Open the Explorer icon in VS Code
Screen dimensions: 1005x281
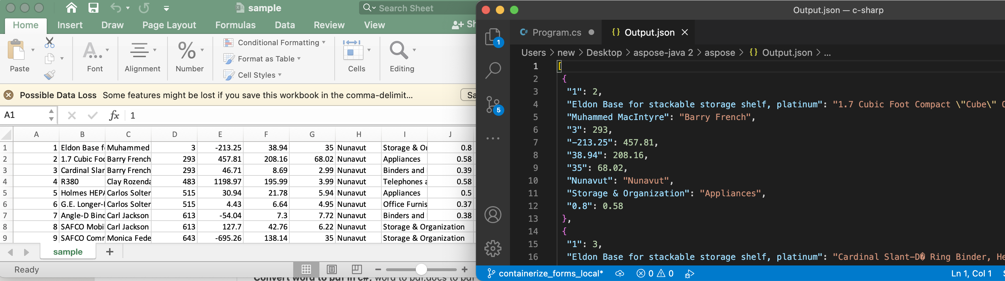coord(493,37)
